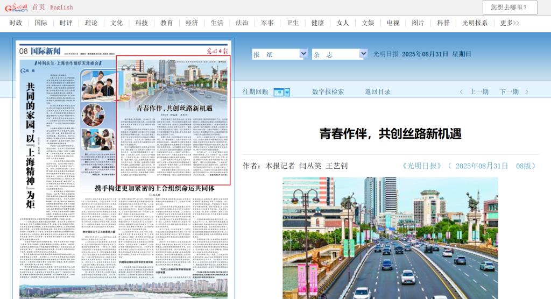The image size is (551, 299).
Task: Click the 您想去哪里? search box
Action: (x=510, y=8)
